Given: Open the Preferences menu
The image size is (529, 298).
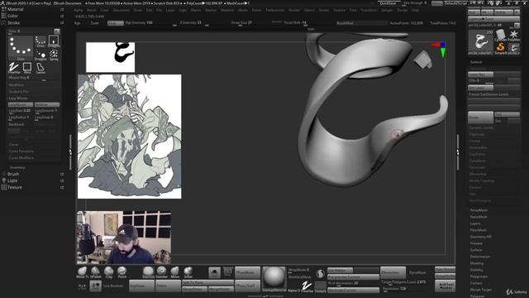Looking at the screenshot, I should (275, 10).
